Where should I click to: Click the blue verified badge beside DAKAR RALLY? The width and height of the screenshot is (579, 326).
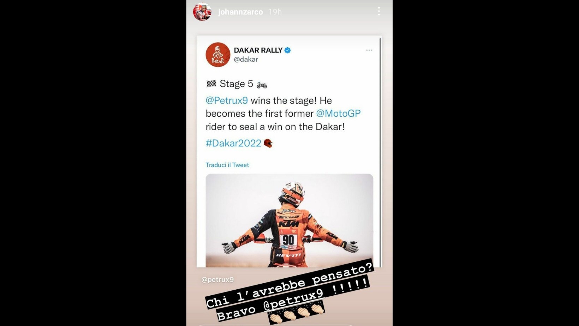click(287, 50)
